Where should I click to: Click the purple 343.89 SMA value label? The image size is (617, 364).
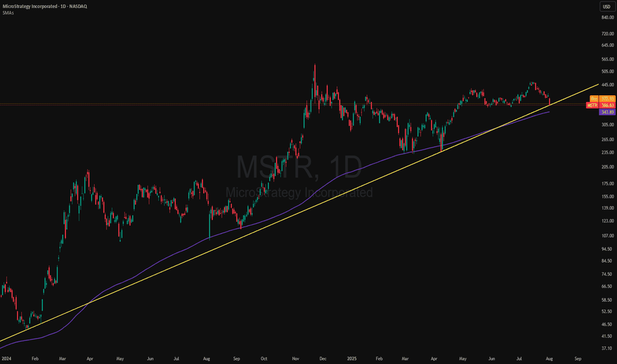607,112
